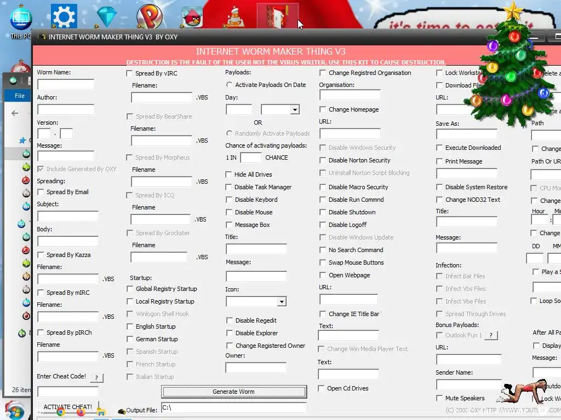Focus the Output File path field

(234, 408)
